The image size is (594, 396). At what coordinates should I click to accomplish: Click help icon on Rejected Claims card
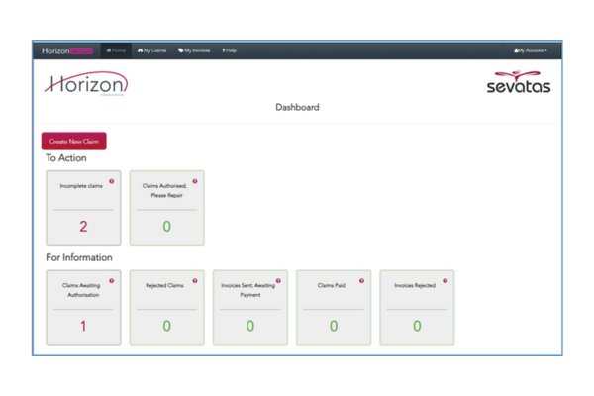click(x=194, y=280)
